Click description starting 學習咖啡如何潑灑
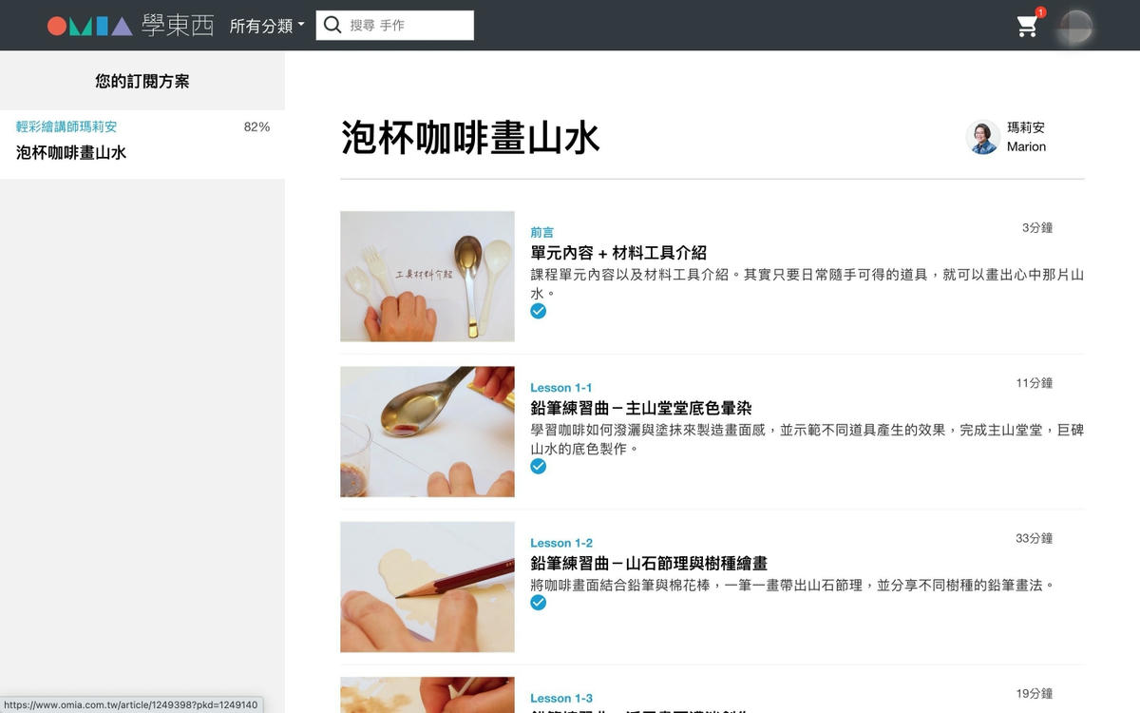Screen dimensions: 1140x713 (807, 439)
